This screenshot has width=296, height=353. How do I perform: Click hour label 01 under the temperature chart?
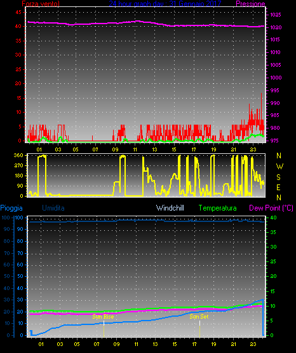click(41, 344)
